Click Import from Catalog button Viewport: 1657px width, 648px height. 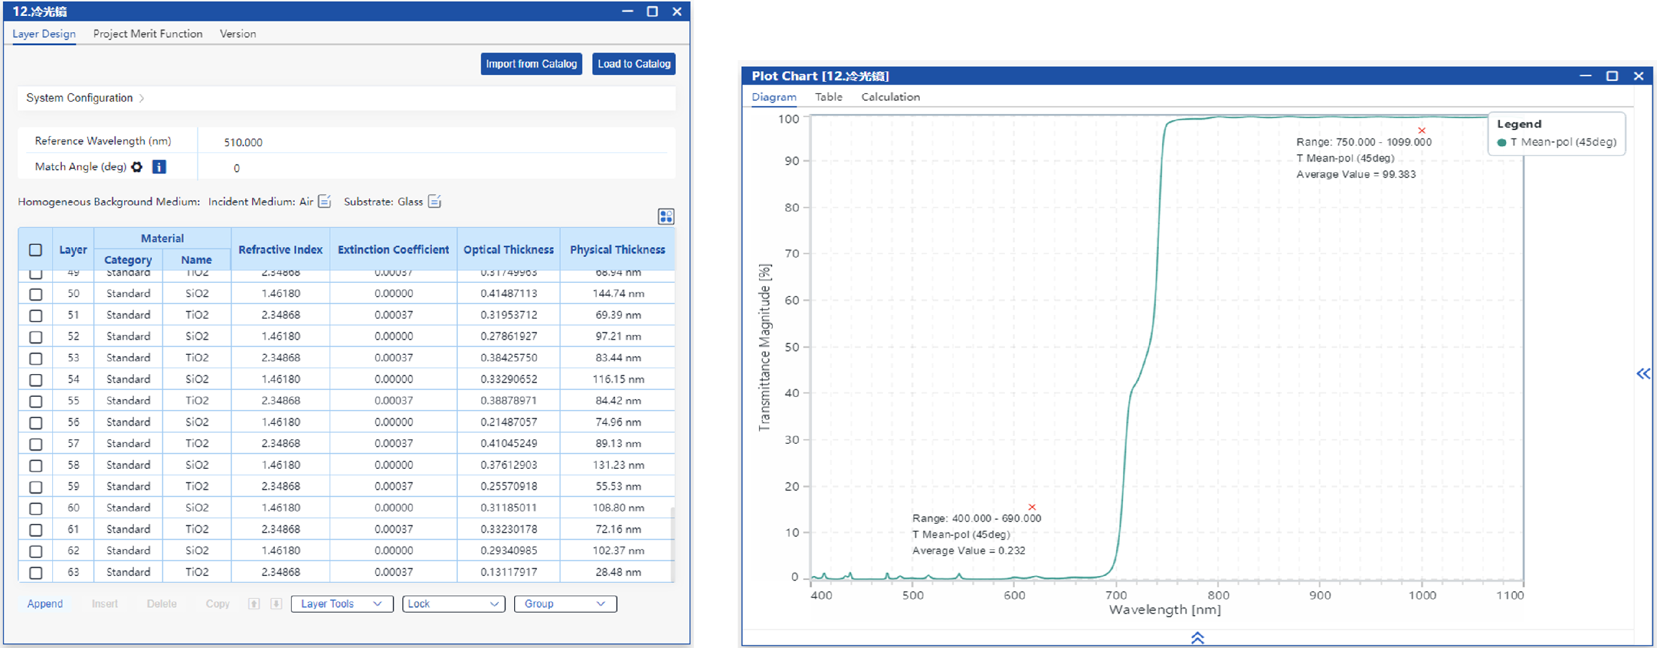point(531,64)
